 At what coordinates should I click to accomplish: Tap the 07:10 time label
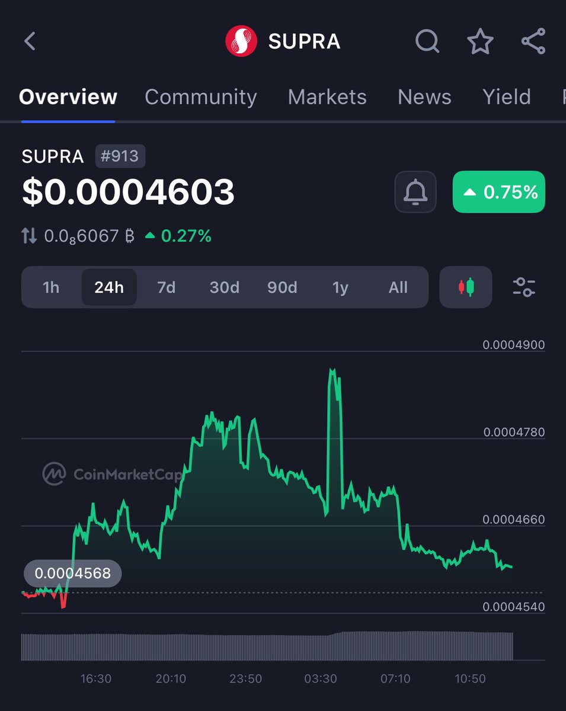(395, 678)
